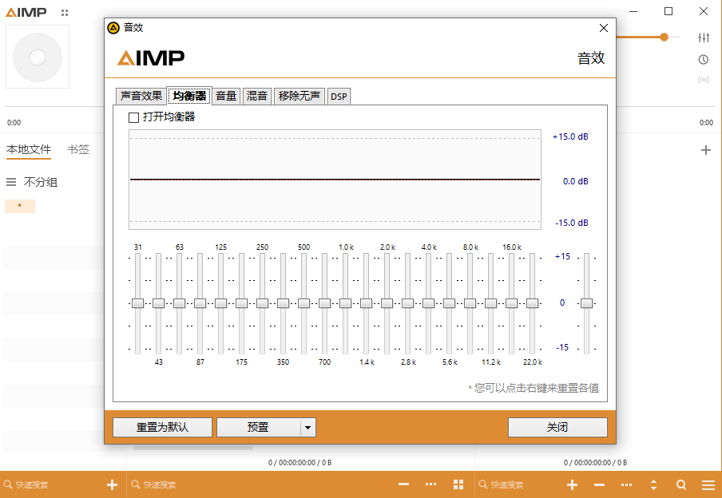Click the 5.6k equalizer slider handle
This screenshot has width=722, height=498.
[x=450, y=302]
